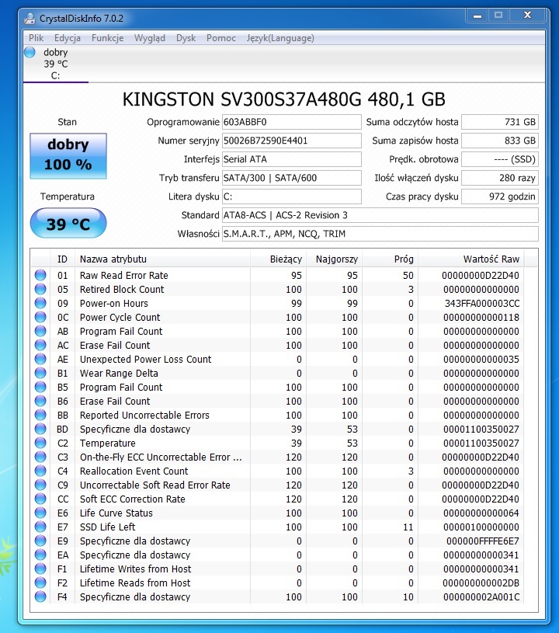Click the Próg column header

[391, 259]
